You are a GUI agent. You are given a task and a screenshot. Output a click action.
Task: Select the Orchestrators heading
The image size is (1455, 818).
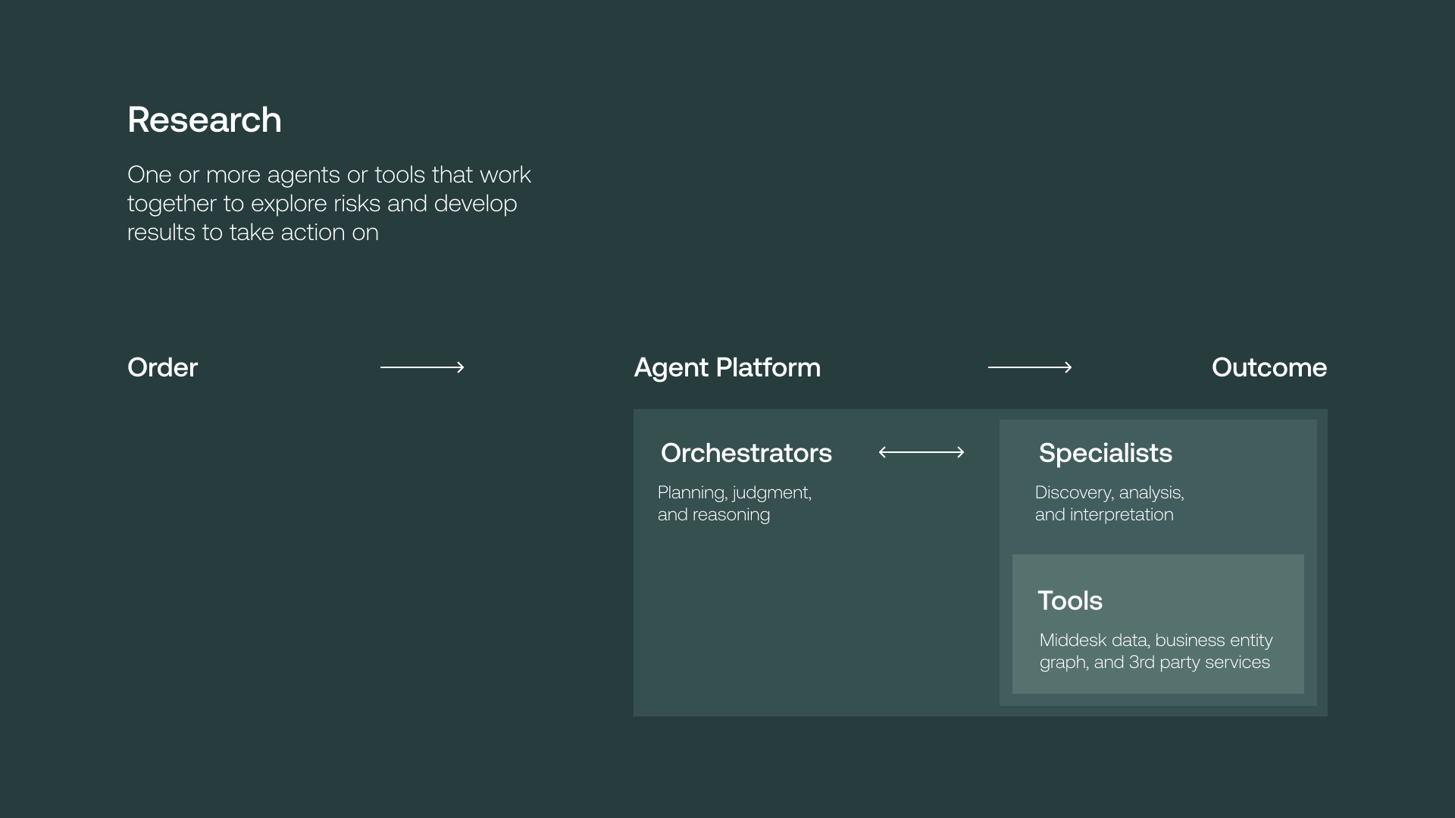(x=746, y=453)
